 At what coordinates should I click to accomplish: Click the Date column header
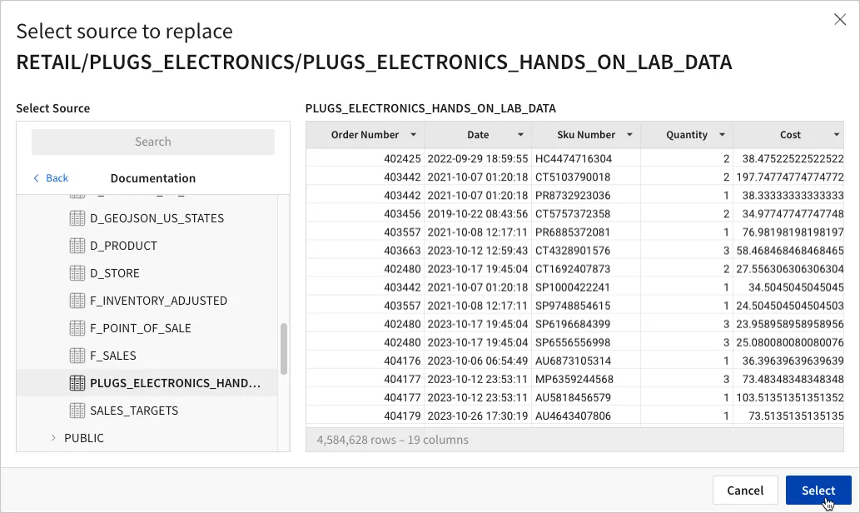coord(478,135)
